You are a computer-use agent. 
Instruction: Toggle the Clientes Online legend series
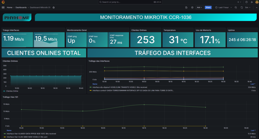[12, 91]
